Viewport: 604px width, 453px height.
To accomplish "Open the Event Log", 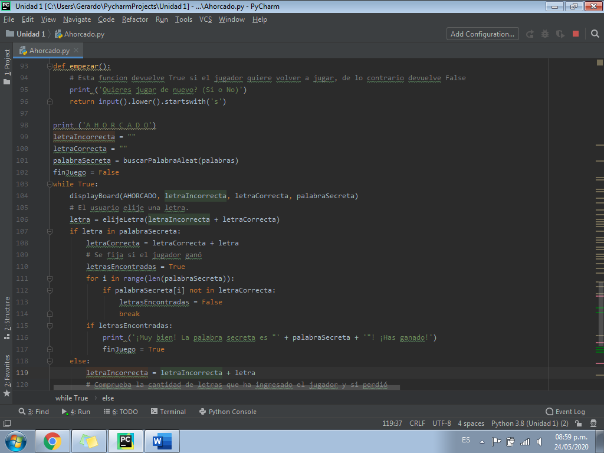I will point(566,411).
